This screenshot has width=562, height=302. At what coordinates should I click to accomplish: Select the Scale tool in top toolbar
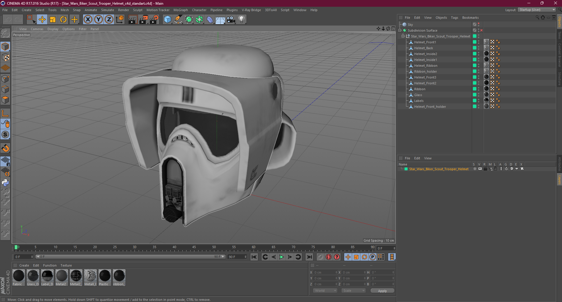53,20
